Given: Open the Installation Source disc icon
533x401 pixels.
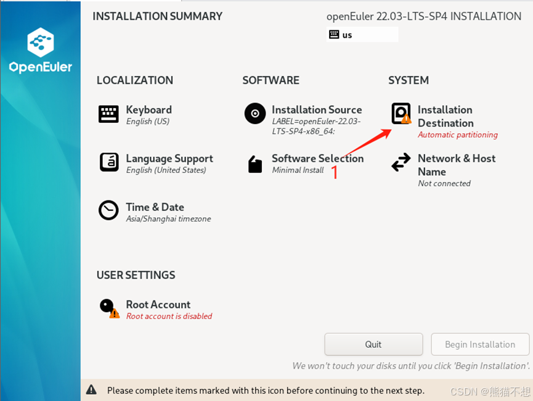Looking at the screenshot, I should (x=255, y=114).
